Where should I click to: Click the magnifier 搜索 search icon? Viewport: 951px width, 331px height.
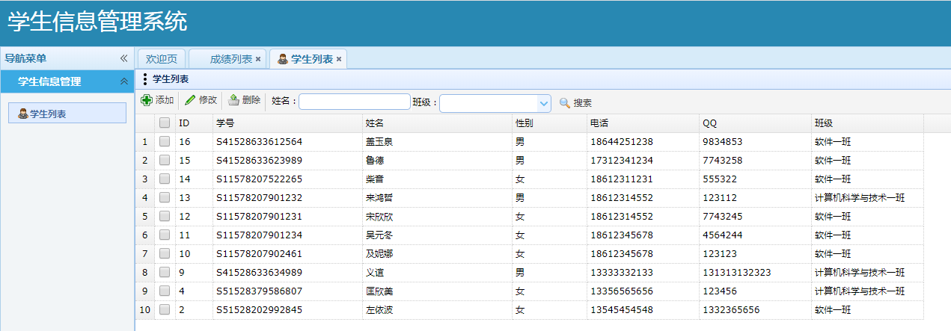565,103
